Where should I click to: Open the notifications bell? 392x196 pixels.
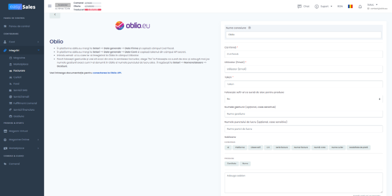(x=360, y=7)
